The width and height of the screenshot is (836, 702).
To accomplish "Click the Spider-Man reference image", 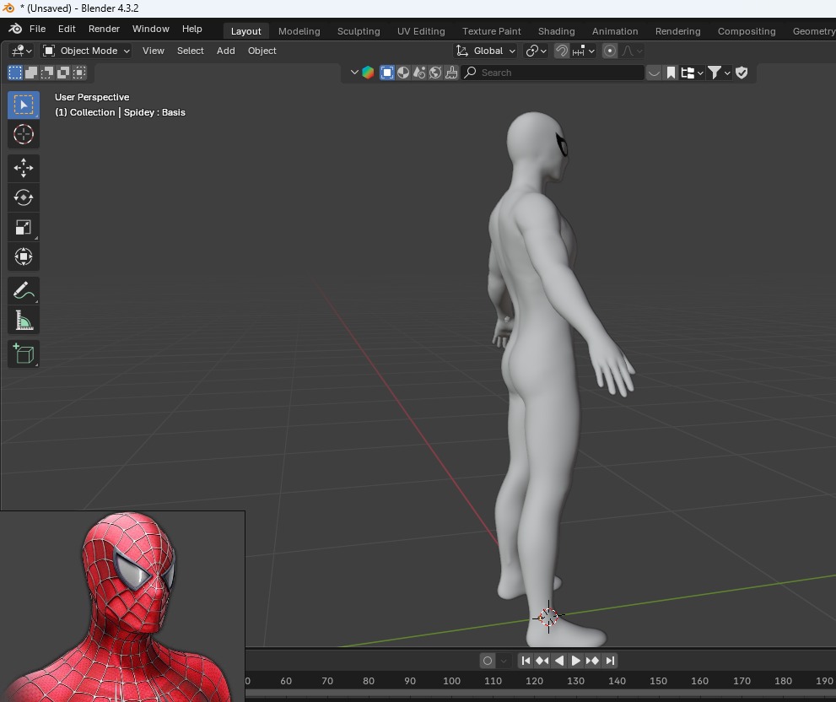I will coord(122,607).
